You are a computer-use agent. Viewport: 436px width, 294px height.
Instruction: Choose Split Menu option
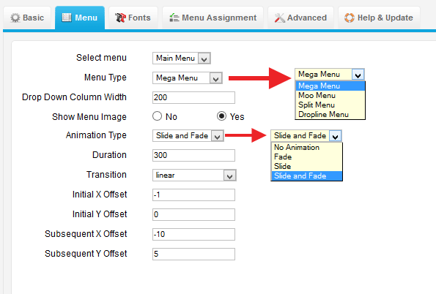(330, 105)
